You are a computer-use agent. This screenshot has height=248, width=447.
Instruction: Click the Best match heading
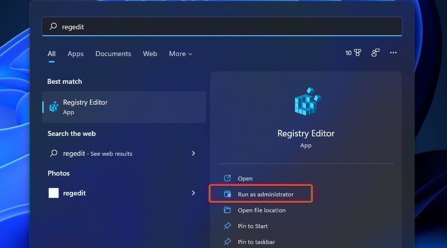click(65, 81)
